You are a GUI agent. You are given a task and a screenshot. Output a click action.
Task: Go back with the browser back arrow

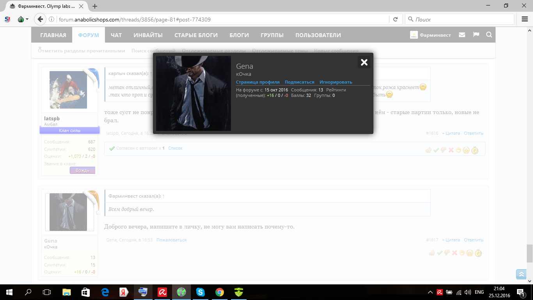pyautogui.click(x=40, y=19)
